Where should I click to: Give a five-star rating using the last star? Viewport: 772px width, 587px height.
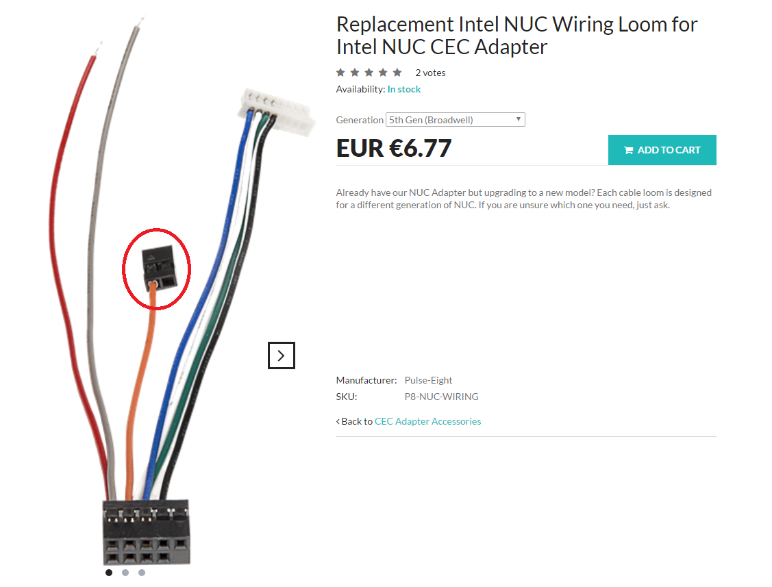397,73
